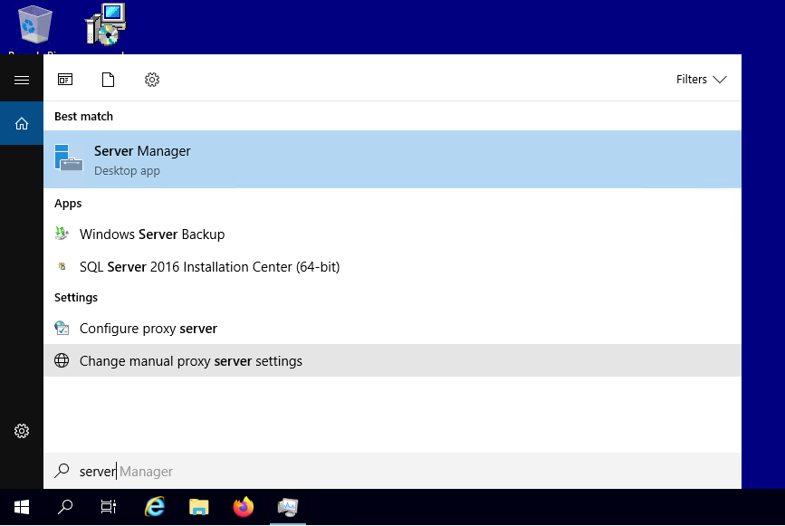Click the 'Best match' heading text
The width and height of the screenshot is (785, 526).
83,116
